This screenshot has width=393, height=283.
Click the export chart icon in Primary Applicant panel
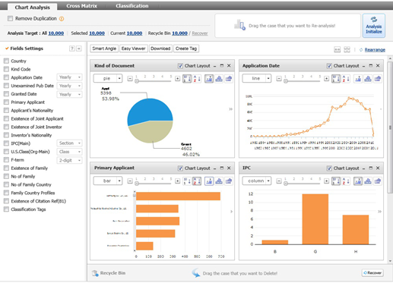(229, 181)
